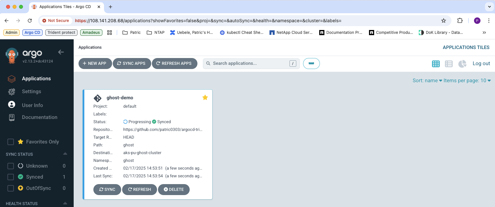Viewport: 495px width, 207px height.
Task: Collapse the Argo sidebar with the arrow
Action: (x=61, y=52)
